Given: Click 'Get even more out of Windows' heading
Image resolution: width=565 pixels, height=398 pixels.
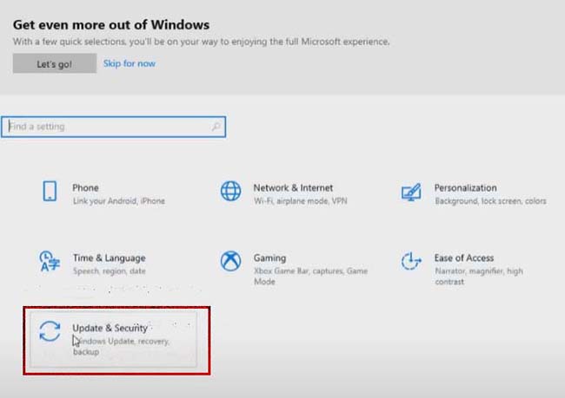Looking at the screenshot, I should tap(111, 25).
